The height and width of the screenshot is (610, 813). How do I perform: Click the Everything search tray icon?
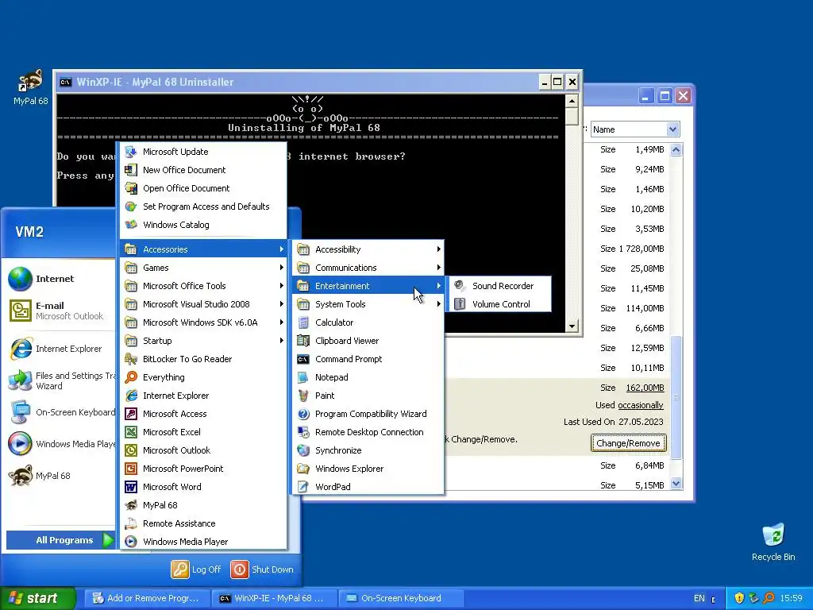(x=769, y=598)
